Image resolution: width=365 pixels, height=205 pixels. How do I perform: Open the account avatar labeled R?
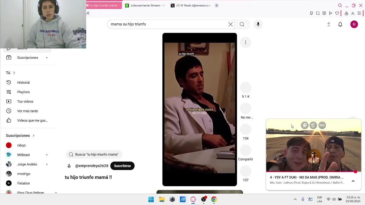click(x=354, y=24)
